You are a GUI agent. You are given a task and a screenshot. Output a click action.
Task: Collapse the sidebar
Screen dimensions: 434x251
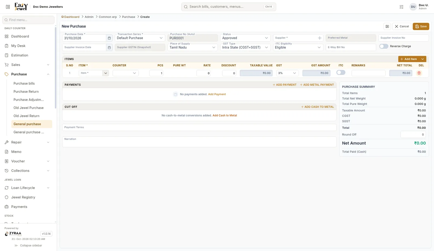[x=28, y=246]
